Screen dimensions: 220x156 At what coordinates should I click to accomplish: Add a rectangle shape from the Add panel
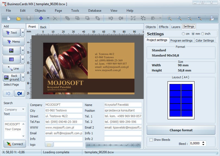click(x=11, y=60)
